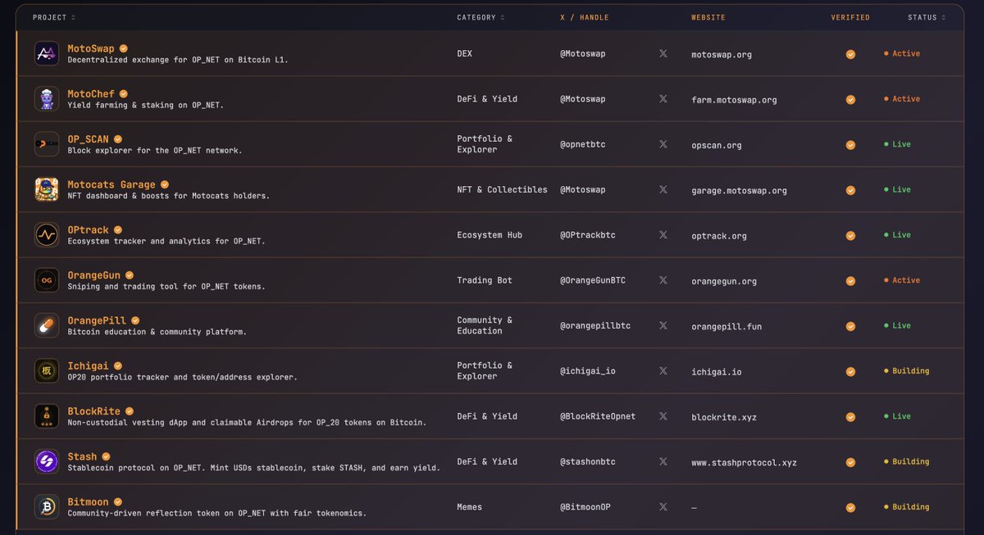Click verified checkmark in Ichigai's Verified column
This screenshot has height=535, width=984.
click(850, 371)
